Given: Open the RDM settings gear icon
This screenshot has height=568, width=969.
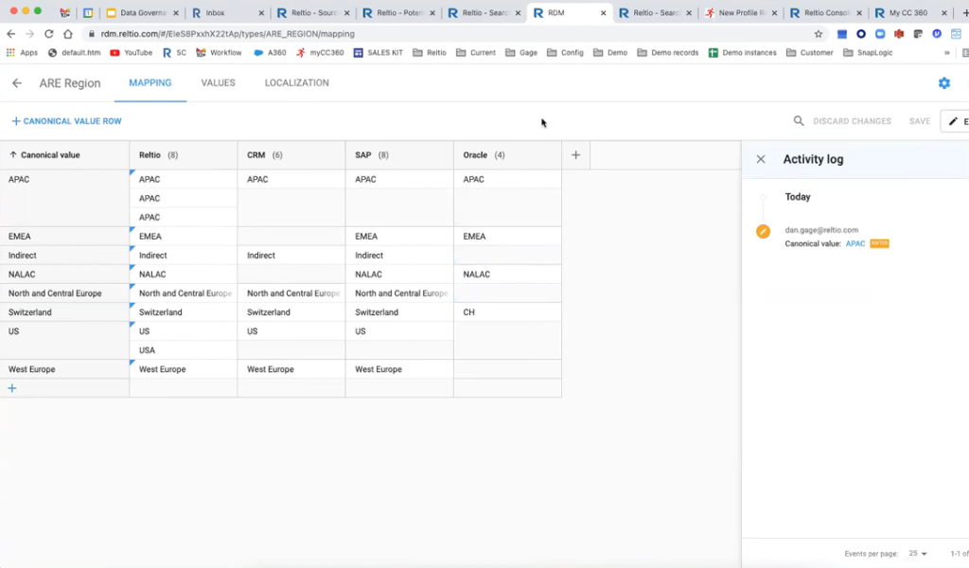Looking at the screenshot, I should tap(943, 83).
